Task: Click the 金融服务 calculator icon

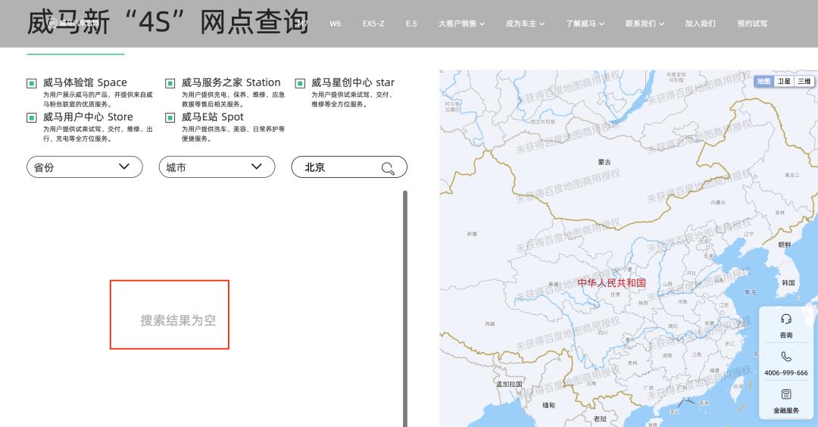Action: click(786, 394)
